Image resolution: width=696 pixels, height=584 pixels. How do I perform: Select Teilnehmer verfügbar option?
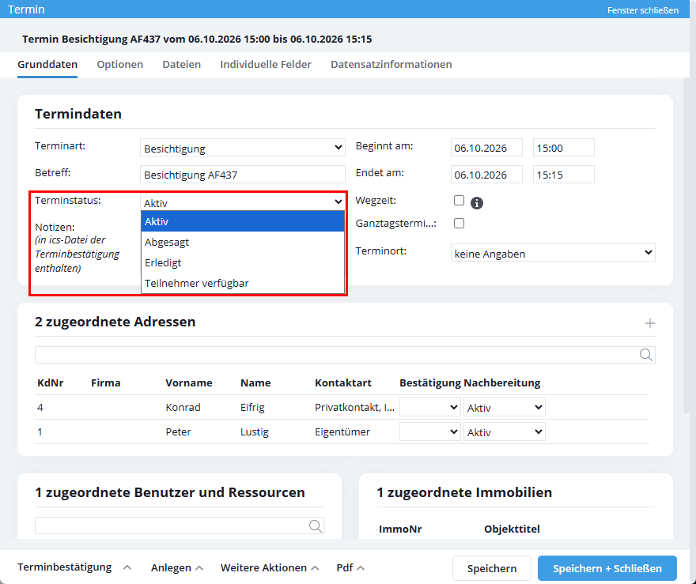coord(242,283)
